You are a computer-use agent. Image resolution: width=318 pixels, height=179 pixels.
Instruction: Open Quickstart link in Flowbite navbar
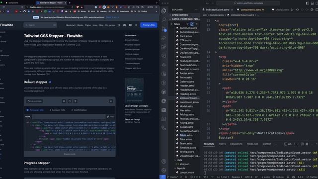point(71,25)
